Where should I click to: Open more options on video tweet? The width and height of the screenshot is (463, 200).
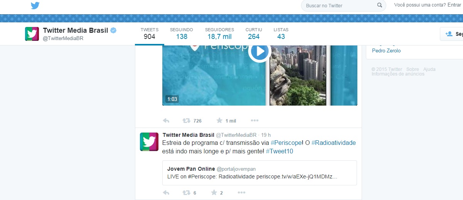point(254,121)
